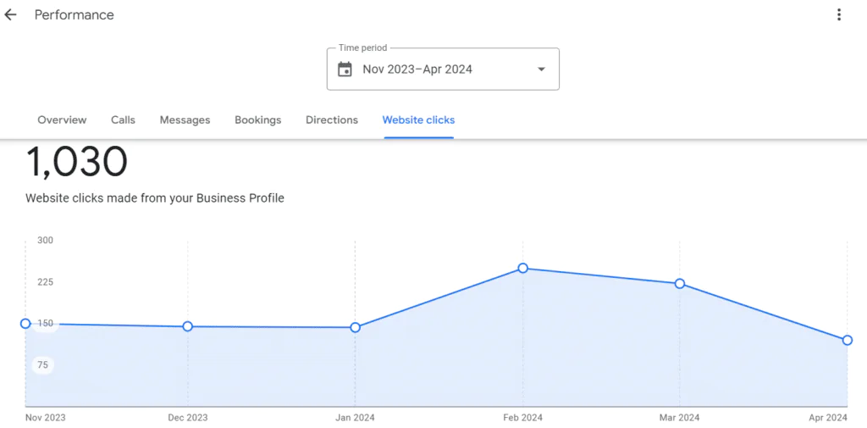Select the Apr 2024 data point

847,340
